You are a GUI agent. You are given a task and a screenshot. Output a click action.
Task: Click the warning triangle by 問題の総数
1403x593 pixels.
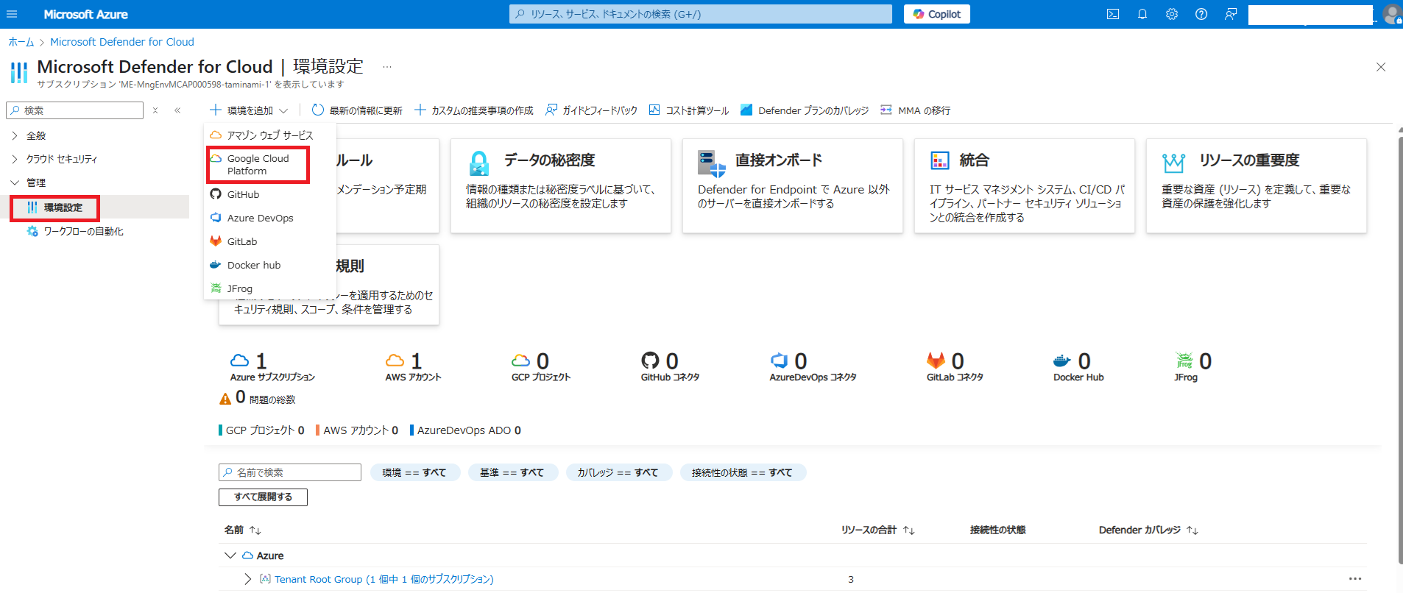pyautogui.click(x=225, y=399)
